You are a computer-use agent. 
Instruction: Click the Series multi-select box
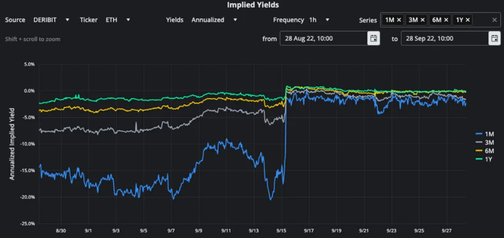pyautogui.click(x=440, y=20)
